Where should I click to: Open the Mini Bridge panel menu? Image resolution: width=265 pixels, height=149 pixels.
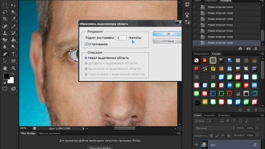(x=179, y=133)
